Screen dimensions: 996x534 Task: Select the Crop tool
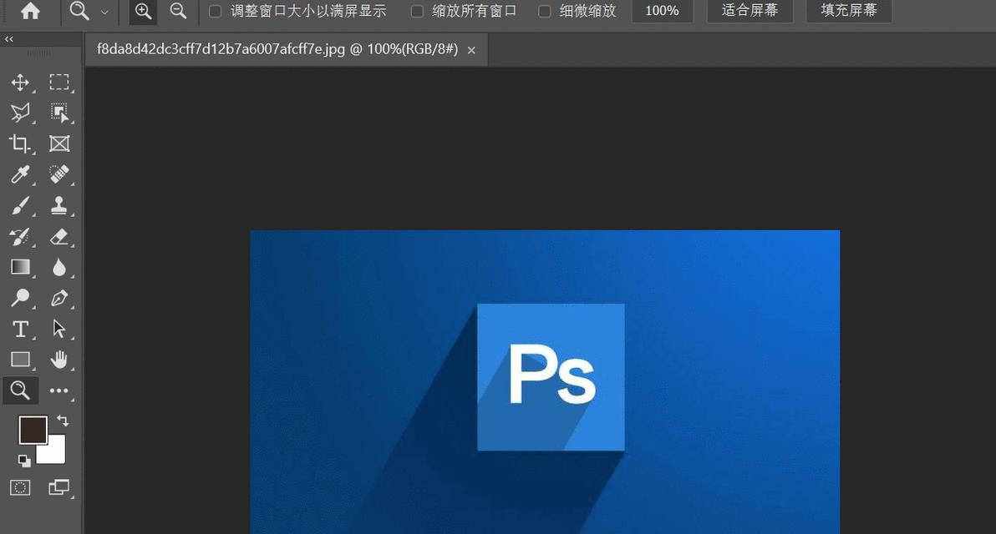(20, 144)
